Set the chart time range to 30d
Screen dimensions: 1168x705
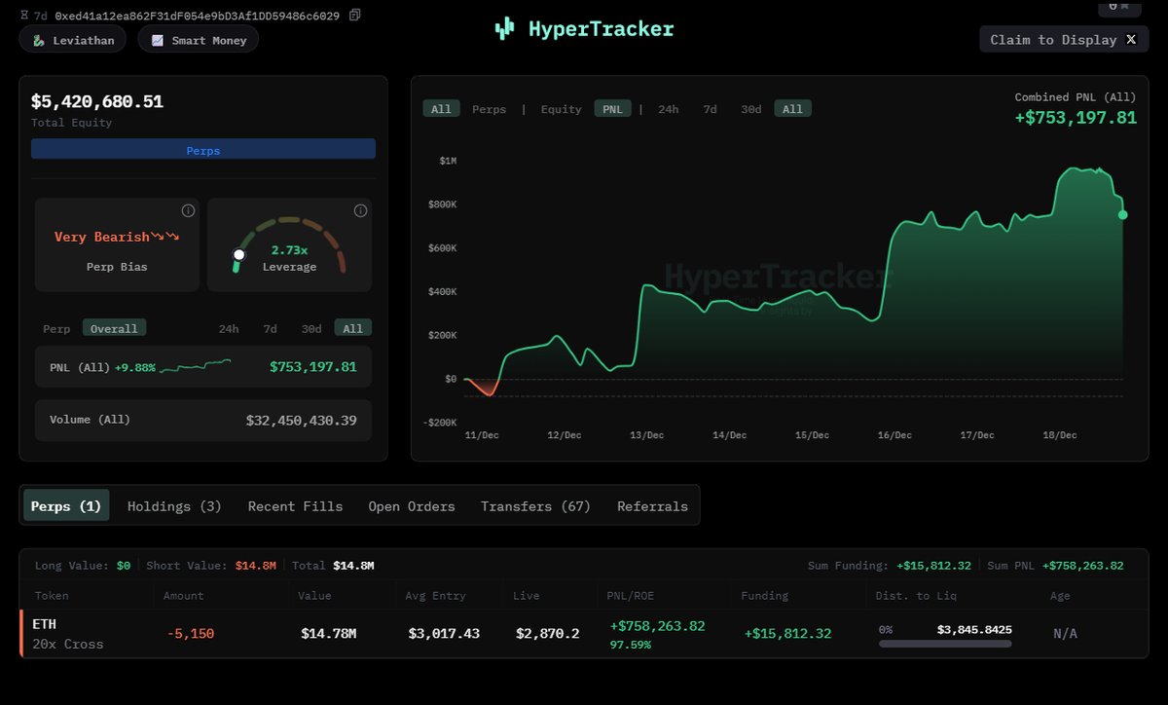[750, 109]
